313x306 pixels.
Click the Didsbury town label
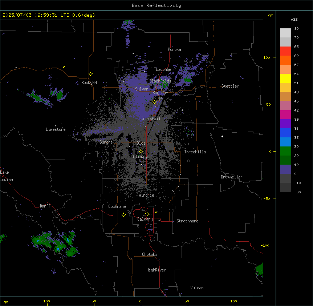(139, 157)
